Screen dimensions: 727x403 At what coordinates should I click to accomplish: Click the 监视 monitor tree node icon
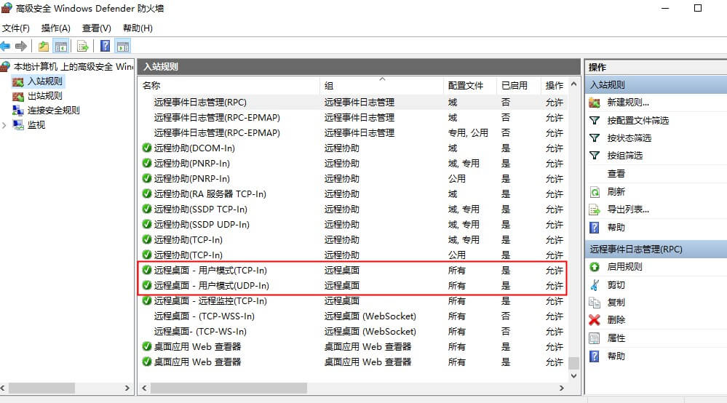pos(18,124)
